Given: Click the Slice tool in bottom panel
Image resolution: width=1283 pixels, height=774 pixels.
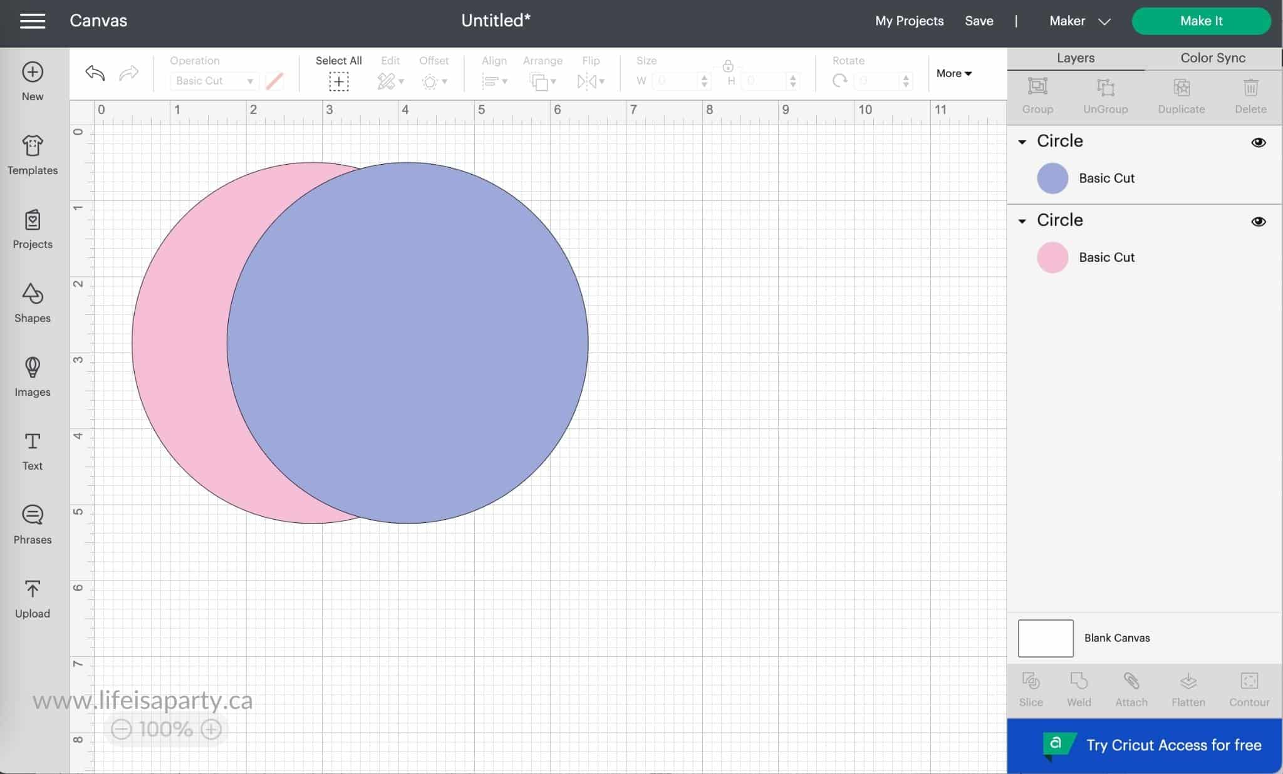Looking at the screenshot, I should click(x=1031, y=689).
